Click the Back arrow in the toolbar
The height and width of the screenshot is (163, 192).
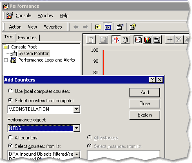[76, 27]
